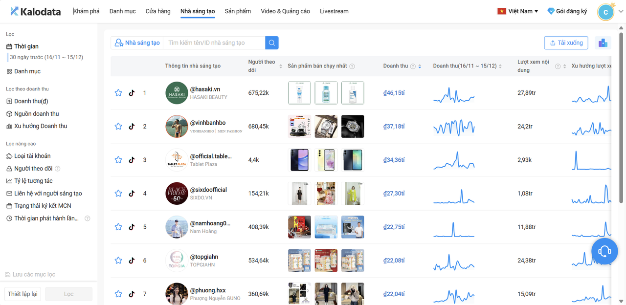This screenshot has width=626, height=305.
Task: Open the Nhà sáng tạo search type selector
Action: pyautogui.click(x=137, y=43)
